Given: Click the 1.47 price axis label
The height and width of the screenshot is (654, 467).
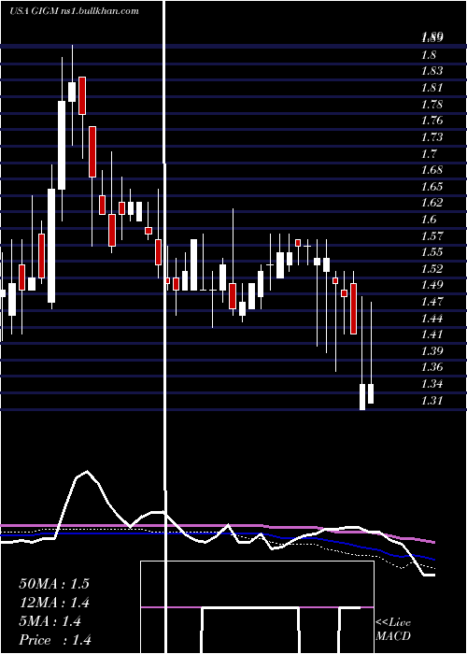Looking at the screenshot, I should [x=432, y=302].
